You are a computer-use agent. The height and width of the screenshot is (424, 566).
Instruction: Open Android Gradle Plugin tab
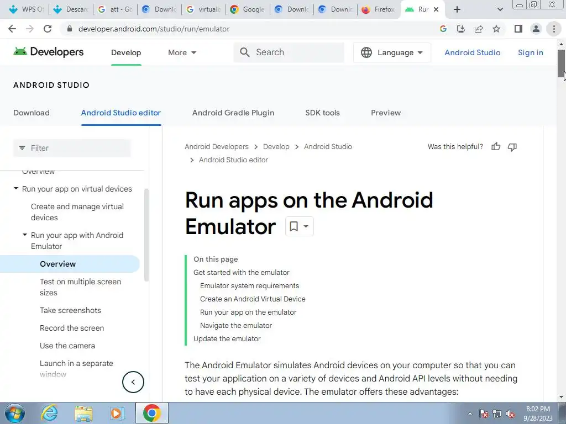(x=233, y=113)
